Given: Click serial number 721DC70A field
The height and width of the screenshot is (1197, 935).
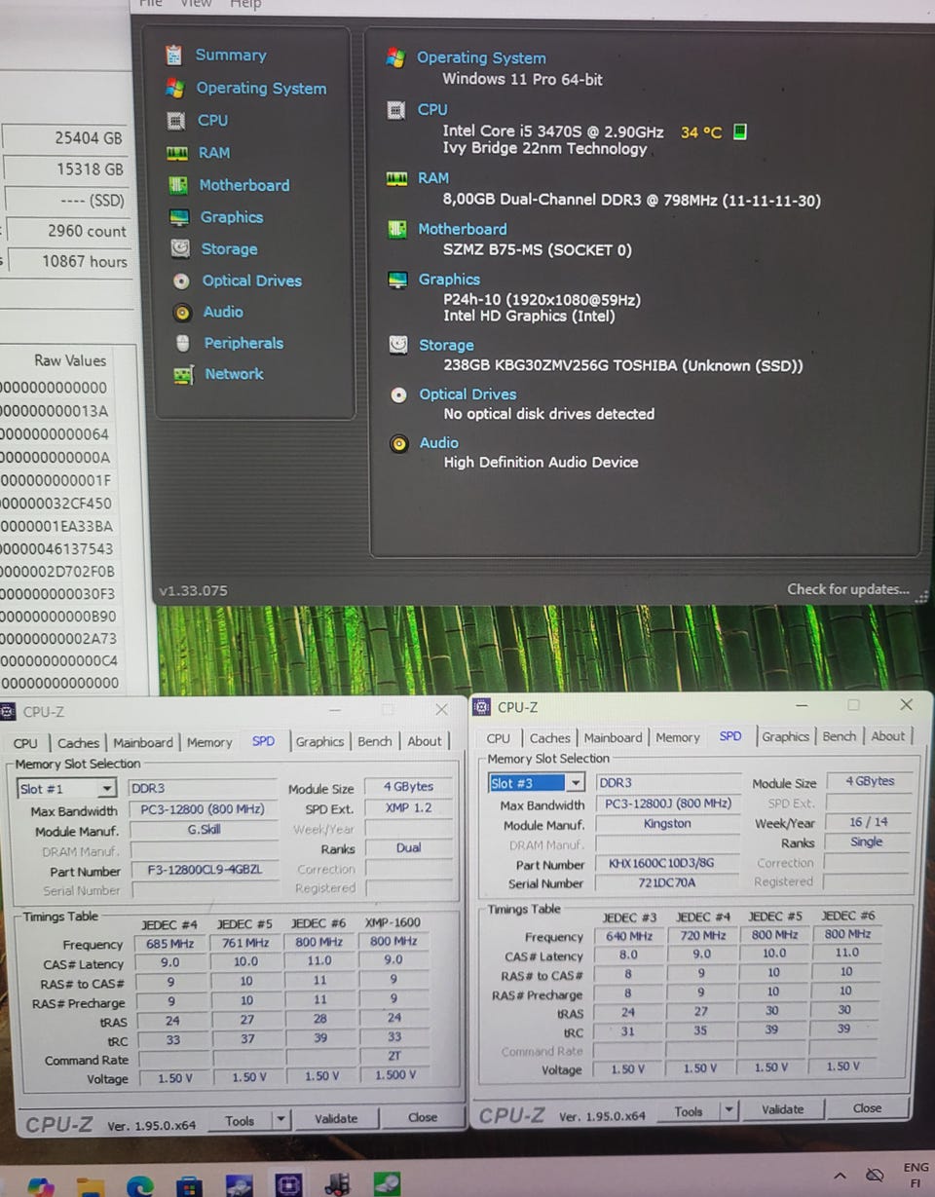Looking at the screenshot, I should pyautogui.click(x=668, y=883).
